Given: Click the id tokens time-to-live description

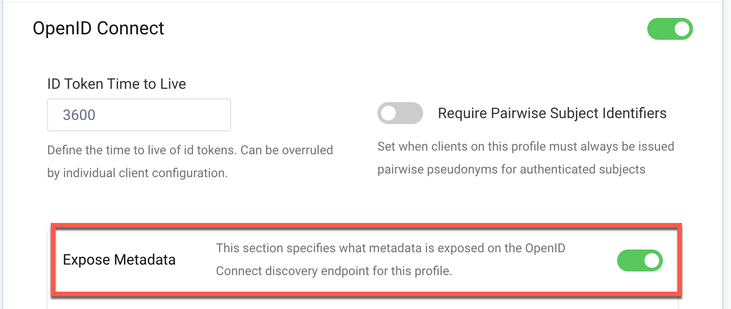Looking at the screenshot, I should coord(190,161).
